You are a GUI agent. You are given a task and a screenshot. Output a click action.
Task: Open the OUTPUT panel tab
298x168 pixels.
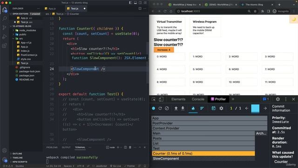click(x=66, y=147)
